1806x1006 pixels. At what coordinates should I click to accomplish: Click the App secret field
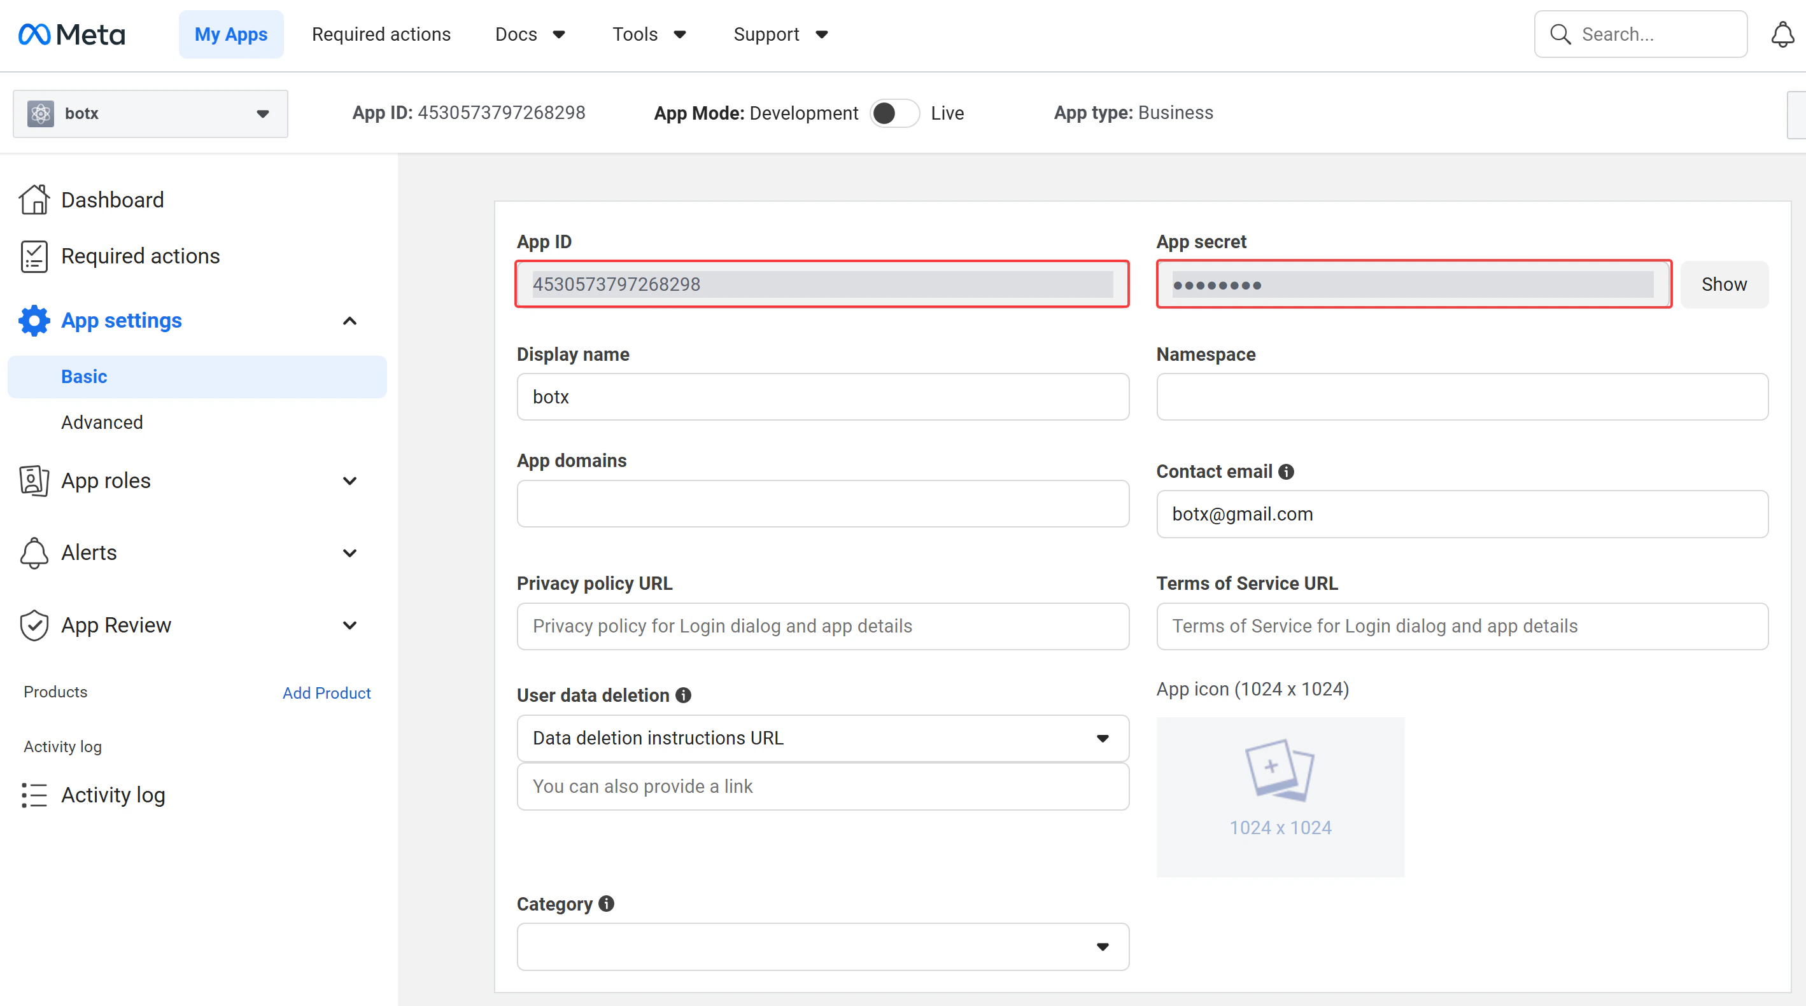point(1413,284)
